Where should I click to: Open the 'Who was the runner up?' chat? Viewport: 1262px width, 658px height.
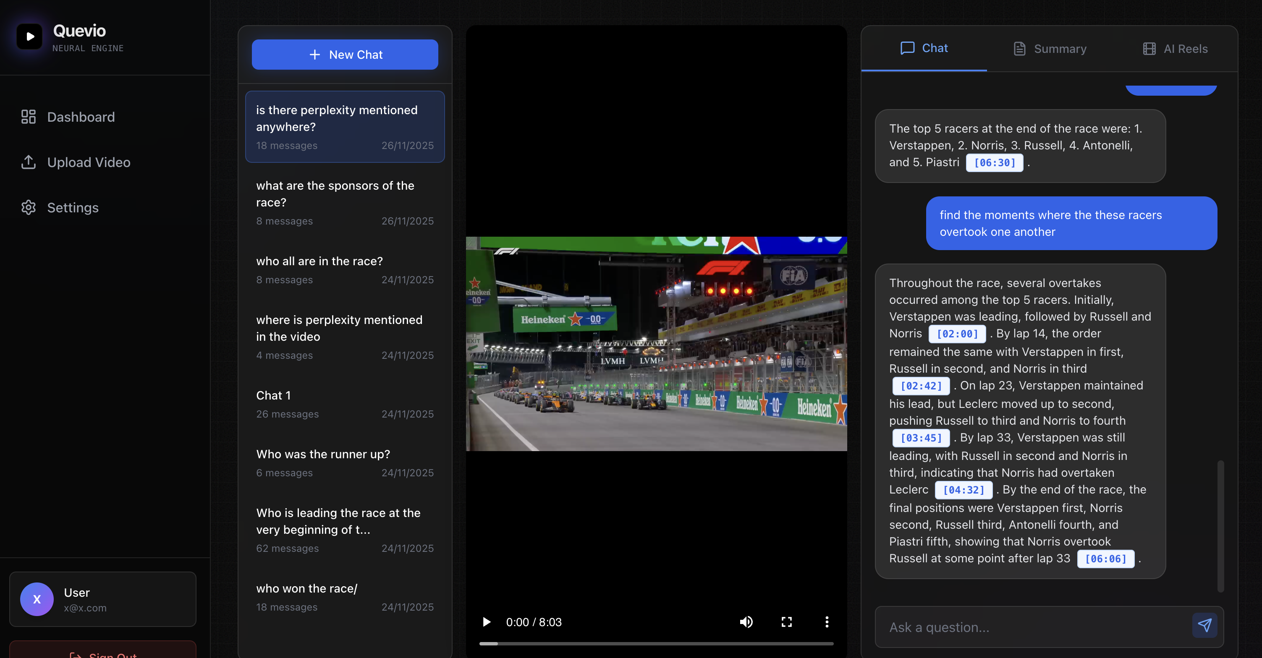(345, 462)
